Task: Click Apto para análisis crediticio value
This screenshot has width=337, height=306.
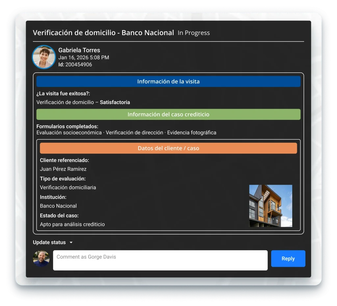Action: pos(72,225)
